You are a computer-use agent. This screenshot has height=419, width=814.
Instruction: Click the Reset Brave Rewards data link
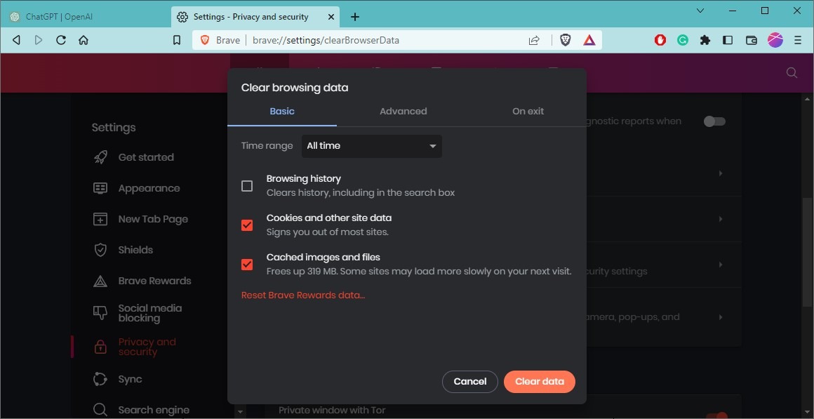point(302,295)
